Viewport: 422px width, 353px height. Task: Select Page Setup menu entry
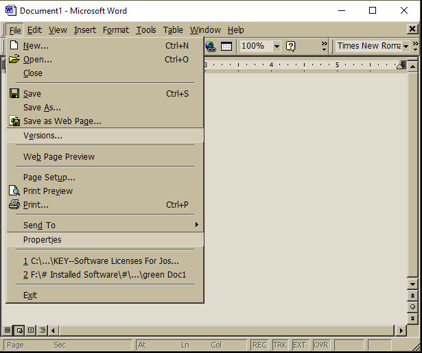tap(49, 178)
